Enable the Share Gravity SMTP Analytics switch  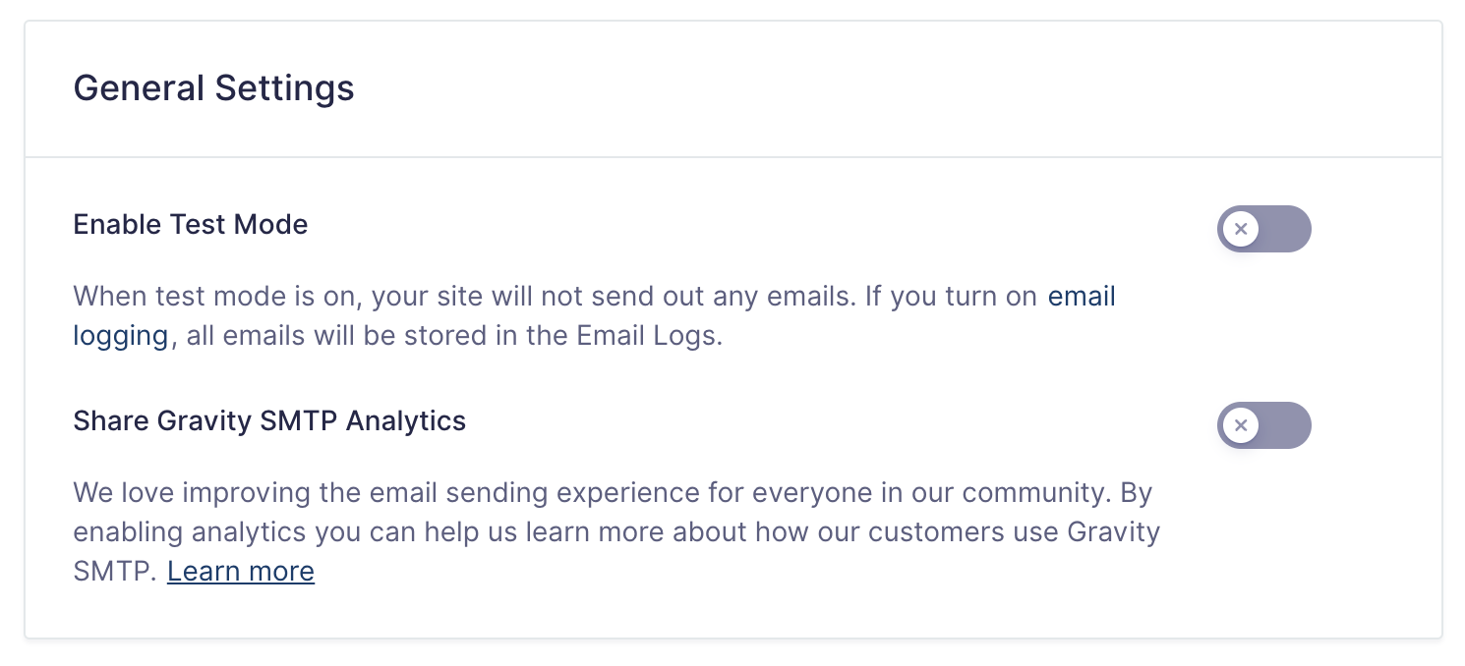tap(1263, 425)
